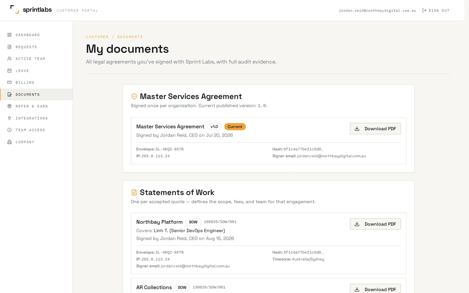Click the MSA IP address 203.0.113.24

tap(156, 156)
